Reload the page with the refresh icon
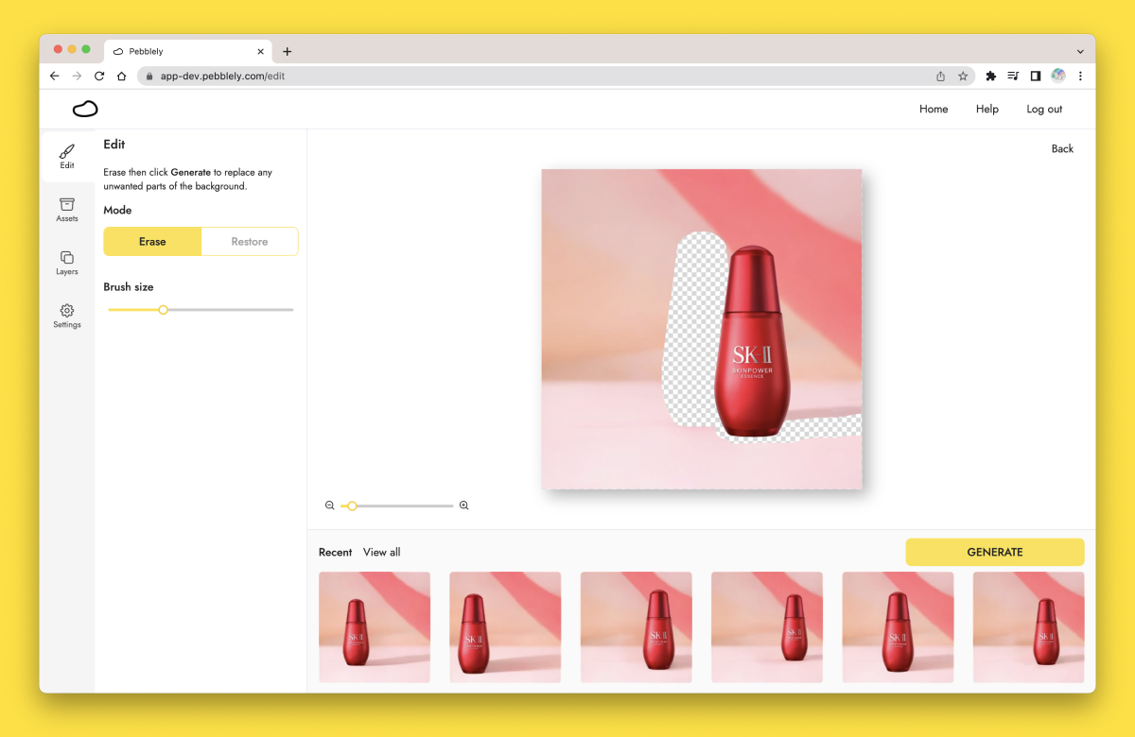Image resolution: width=1135 pixels, height=737 pixels. [99, 76]
